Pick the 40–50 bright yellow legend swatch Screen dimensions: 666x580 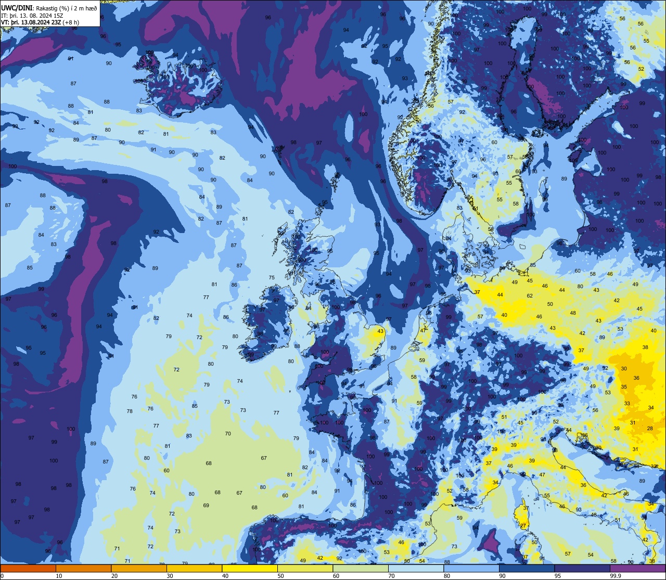[x=250, y=568]
